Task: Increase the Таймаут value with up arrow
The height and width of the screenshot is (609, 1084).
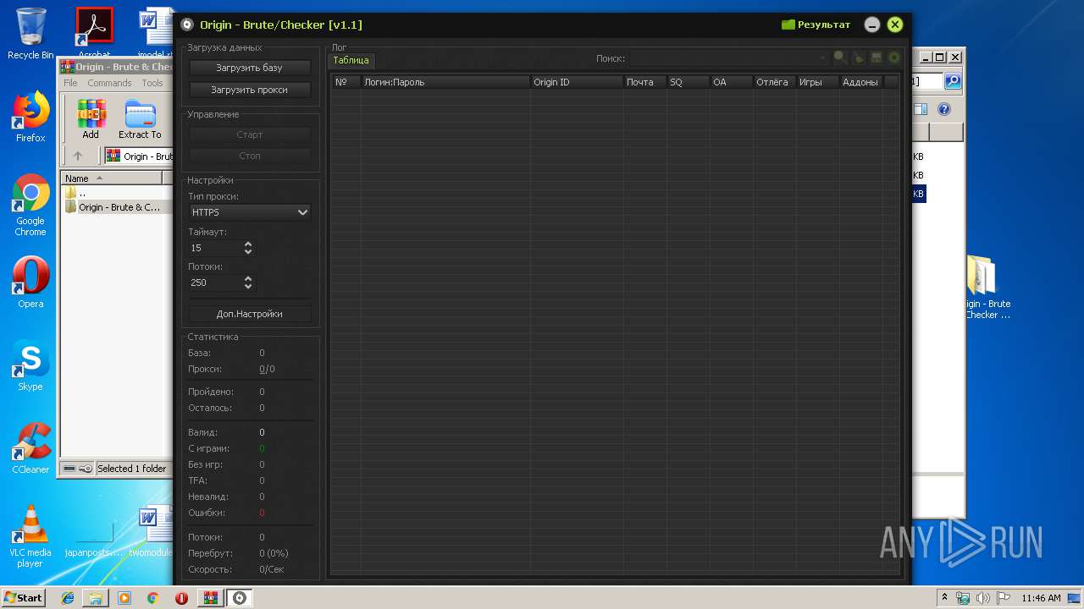Action: point(248,244)
